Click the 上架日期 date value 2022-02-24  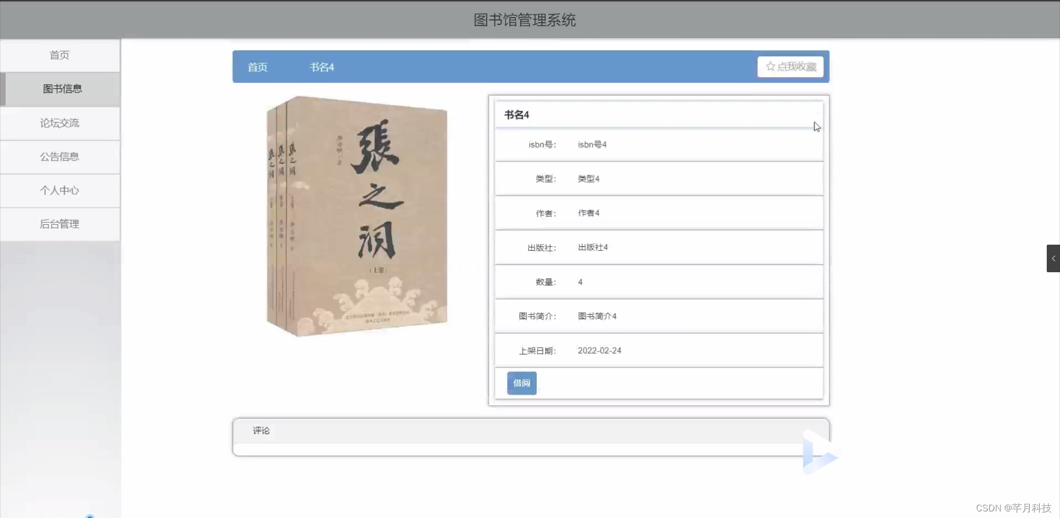(x=600, y=350)
